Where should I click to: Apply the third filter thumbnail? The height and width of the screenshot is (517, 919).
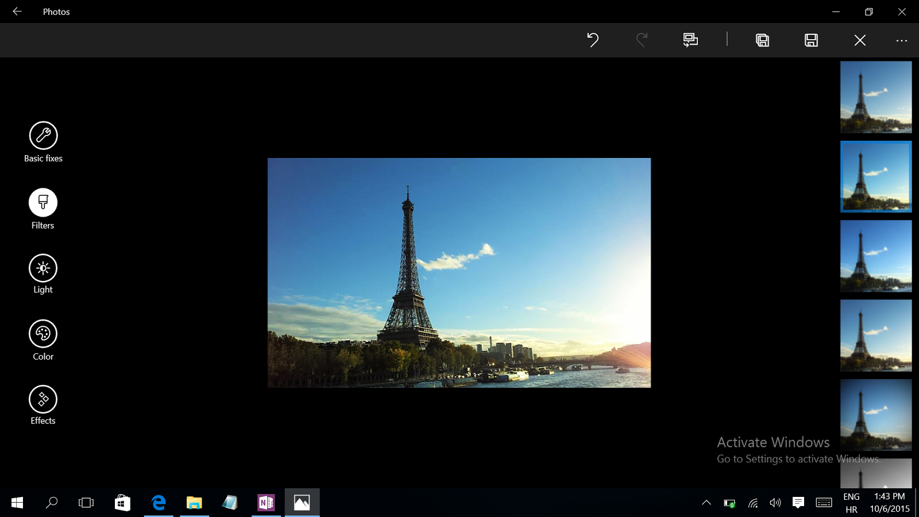click(x=876, y=256)
